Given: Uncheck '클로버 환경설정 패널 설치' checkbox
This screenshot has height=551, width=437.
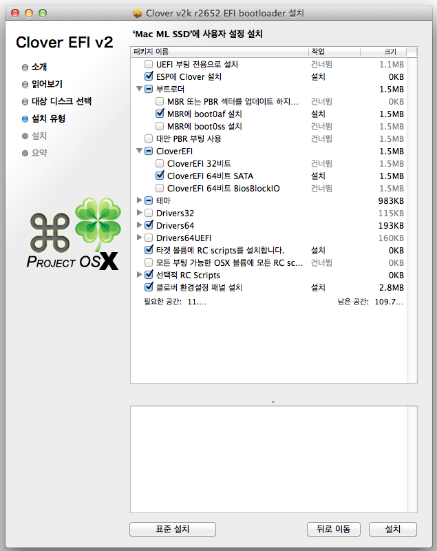Looking at the screenshot, I should click(x=149, y=287).
